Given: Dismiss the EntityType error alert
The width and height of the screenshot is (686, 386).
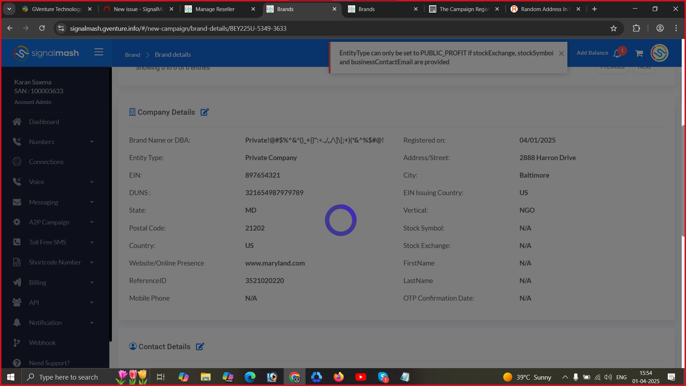Looking at the screenshot, I should 561,53.
